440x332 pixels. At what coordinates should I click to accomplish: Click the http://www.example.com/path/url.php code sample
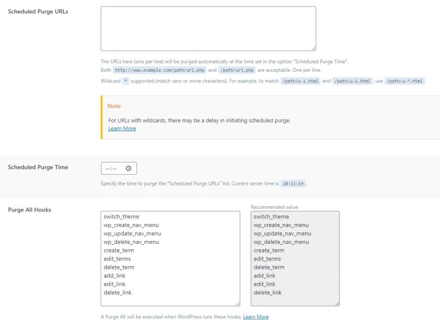click(160, 70)
